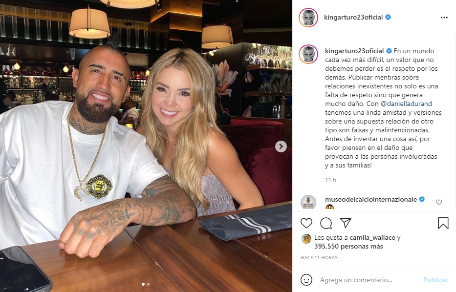Open comments with the speech bubble icon

tap(326, 223)
